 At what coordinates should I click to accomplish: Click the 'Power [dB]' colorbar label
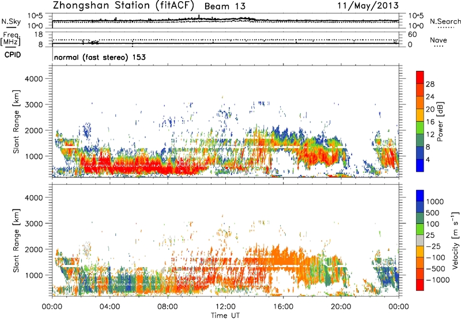point(440,121)
